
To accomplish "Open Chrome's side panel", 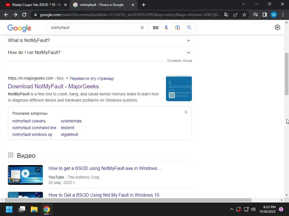I will pyautogui.click(x=265, y=15).
